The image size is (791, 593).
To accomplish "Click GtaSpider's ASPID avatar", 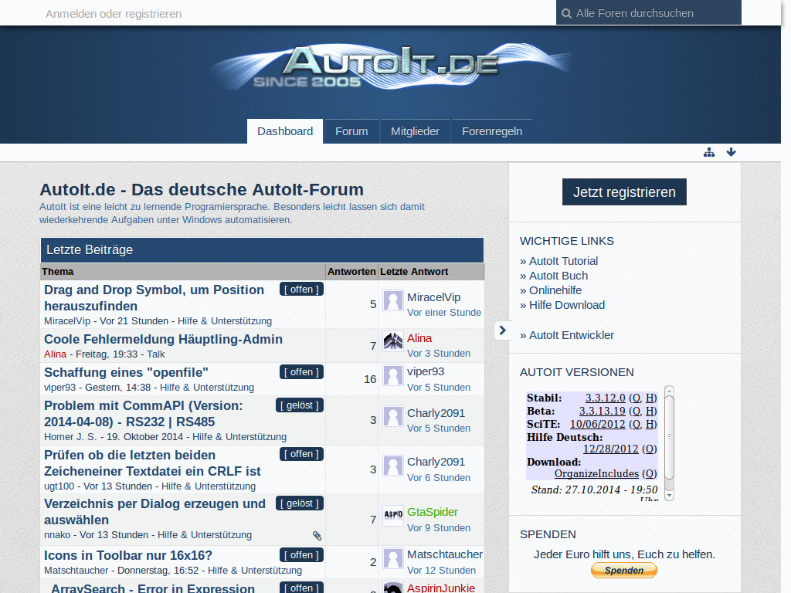I will point(392,515).
